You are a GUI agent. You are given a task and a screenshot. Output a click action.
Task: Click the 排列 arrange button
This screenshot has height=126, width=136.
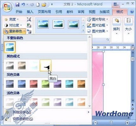pyautogui.click(x=116, y=26)
